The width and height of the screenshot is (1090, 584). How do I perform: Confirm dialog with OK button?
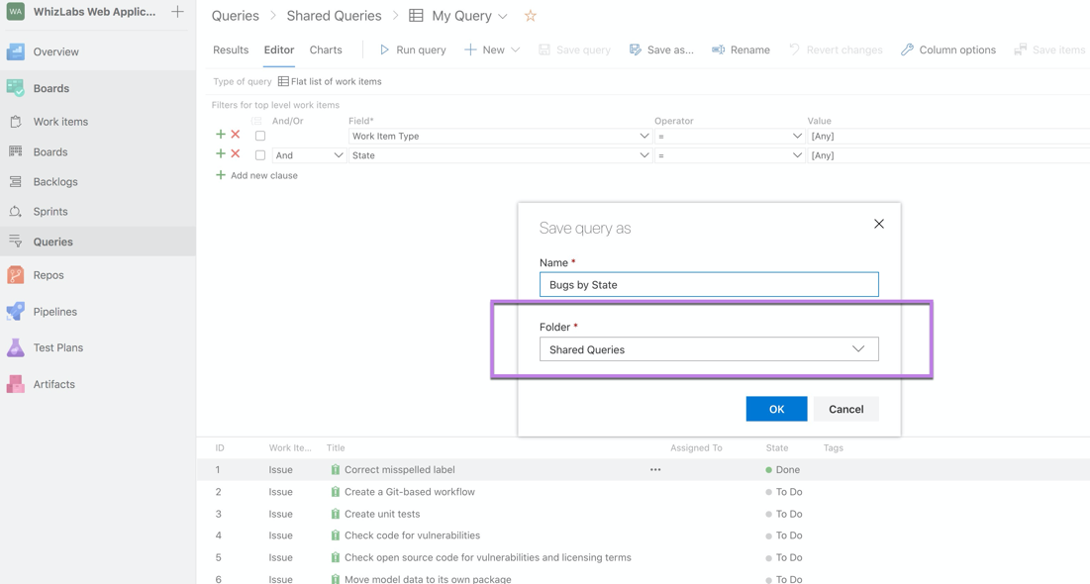pos(776,409)
